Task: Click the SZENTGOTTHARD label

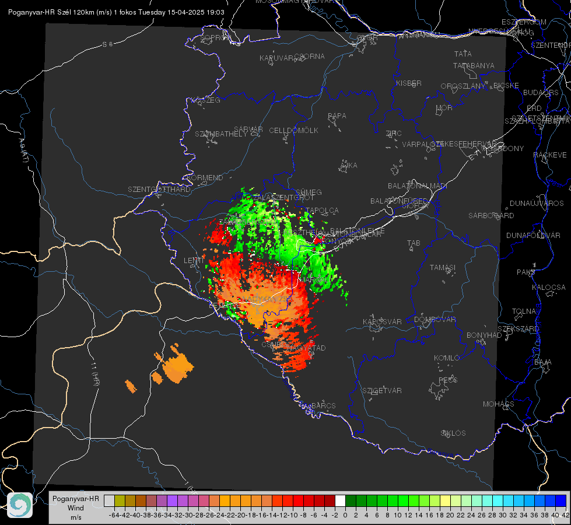Action: (x=159, y=190)
